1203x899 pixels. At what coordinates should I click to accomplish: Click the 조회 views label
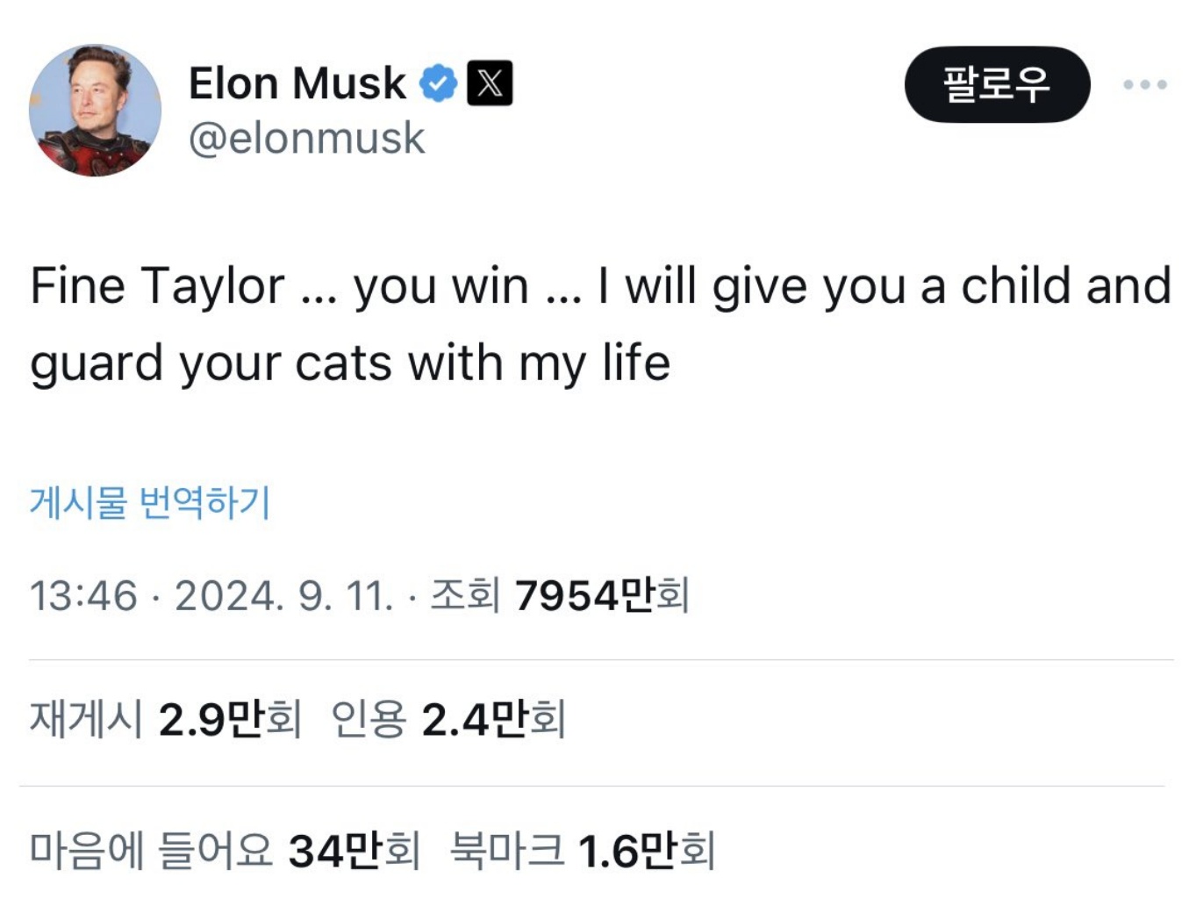pyautogui.click(x=464, y=596)
